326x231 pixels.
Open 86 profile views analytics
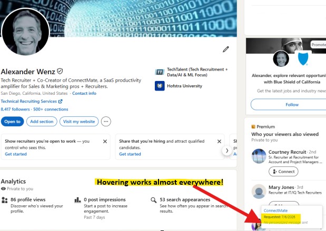coord(28,199)
